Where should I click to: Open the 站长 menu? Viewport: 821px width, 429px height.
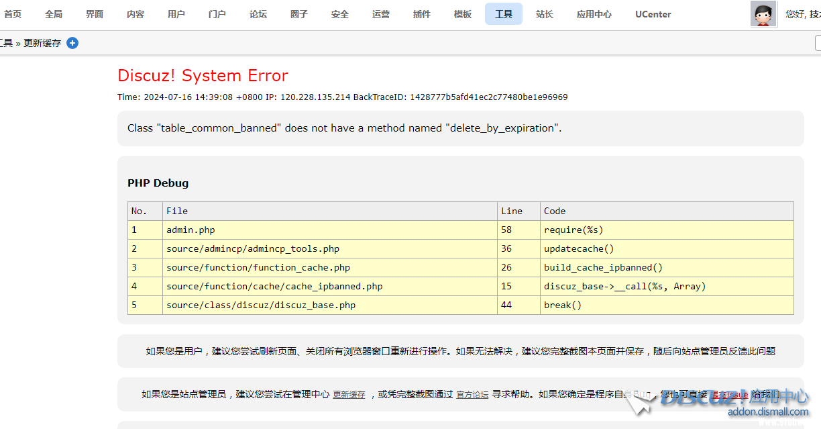tap(545, 14)
